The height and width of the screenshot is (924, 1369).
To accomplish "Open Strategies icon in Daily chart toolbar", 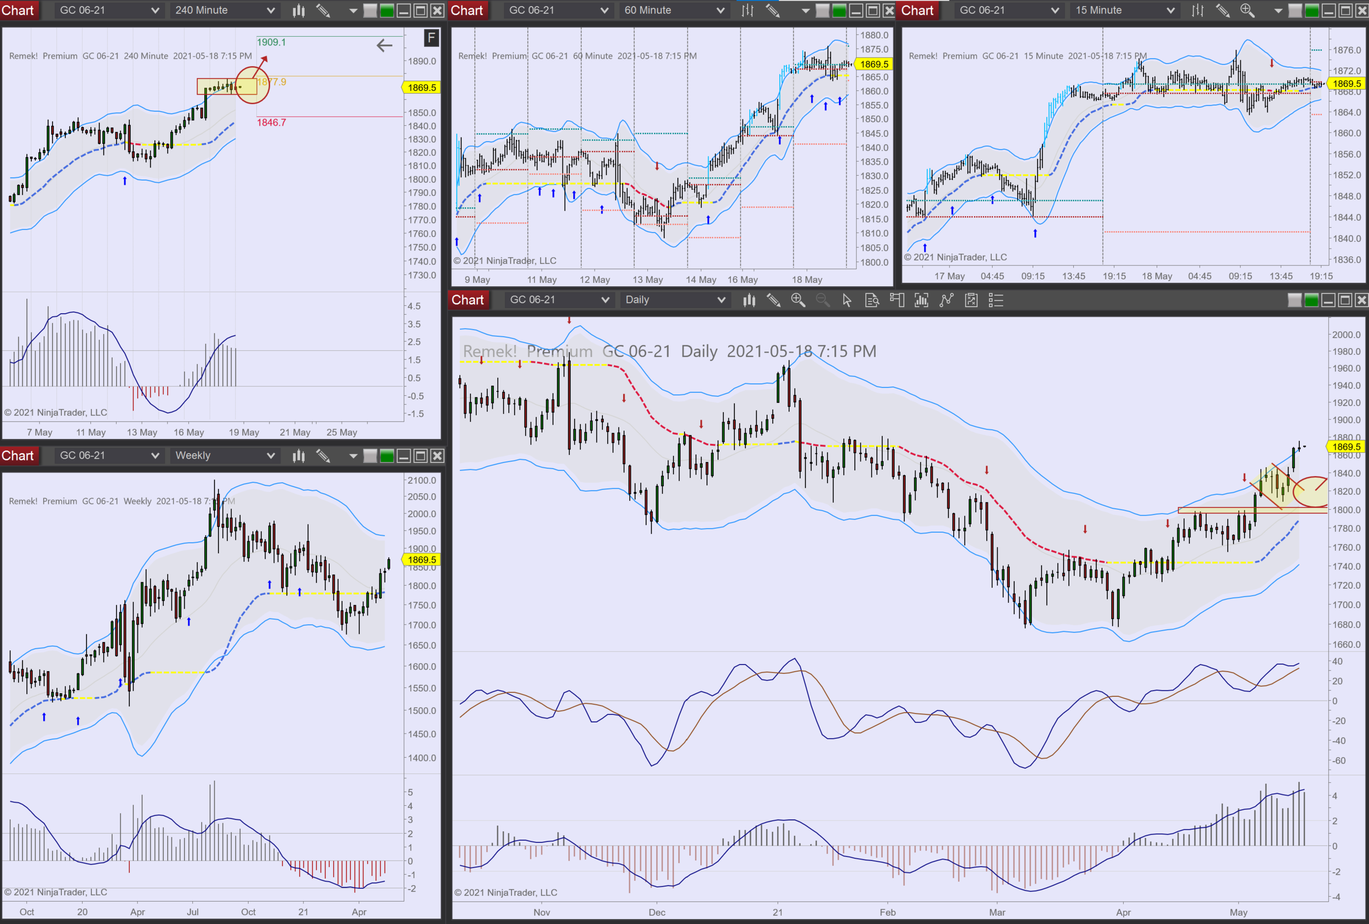I will [x=971, y=301].
